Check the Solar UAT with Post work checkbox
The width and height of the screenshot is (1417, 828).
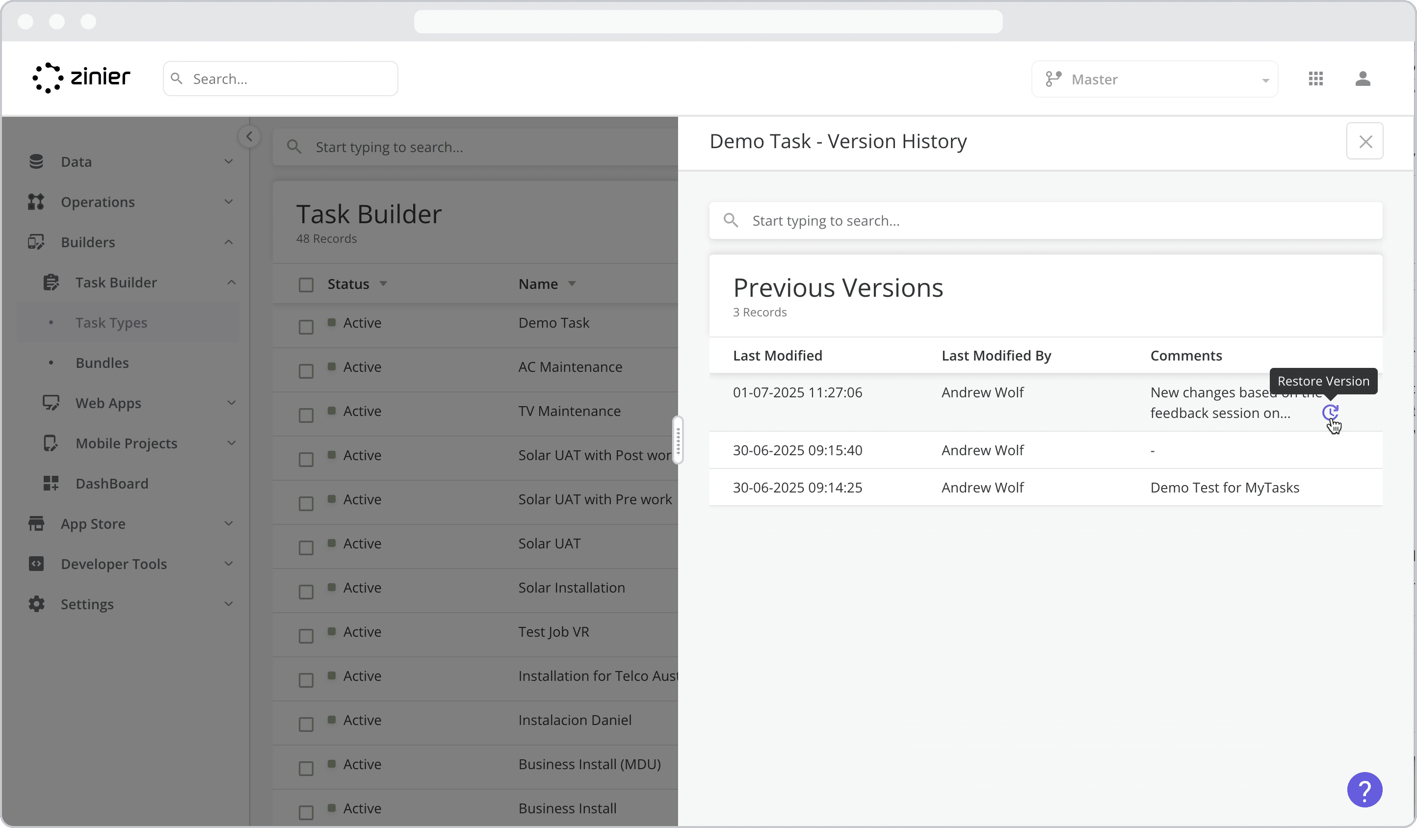coord(306,460)
